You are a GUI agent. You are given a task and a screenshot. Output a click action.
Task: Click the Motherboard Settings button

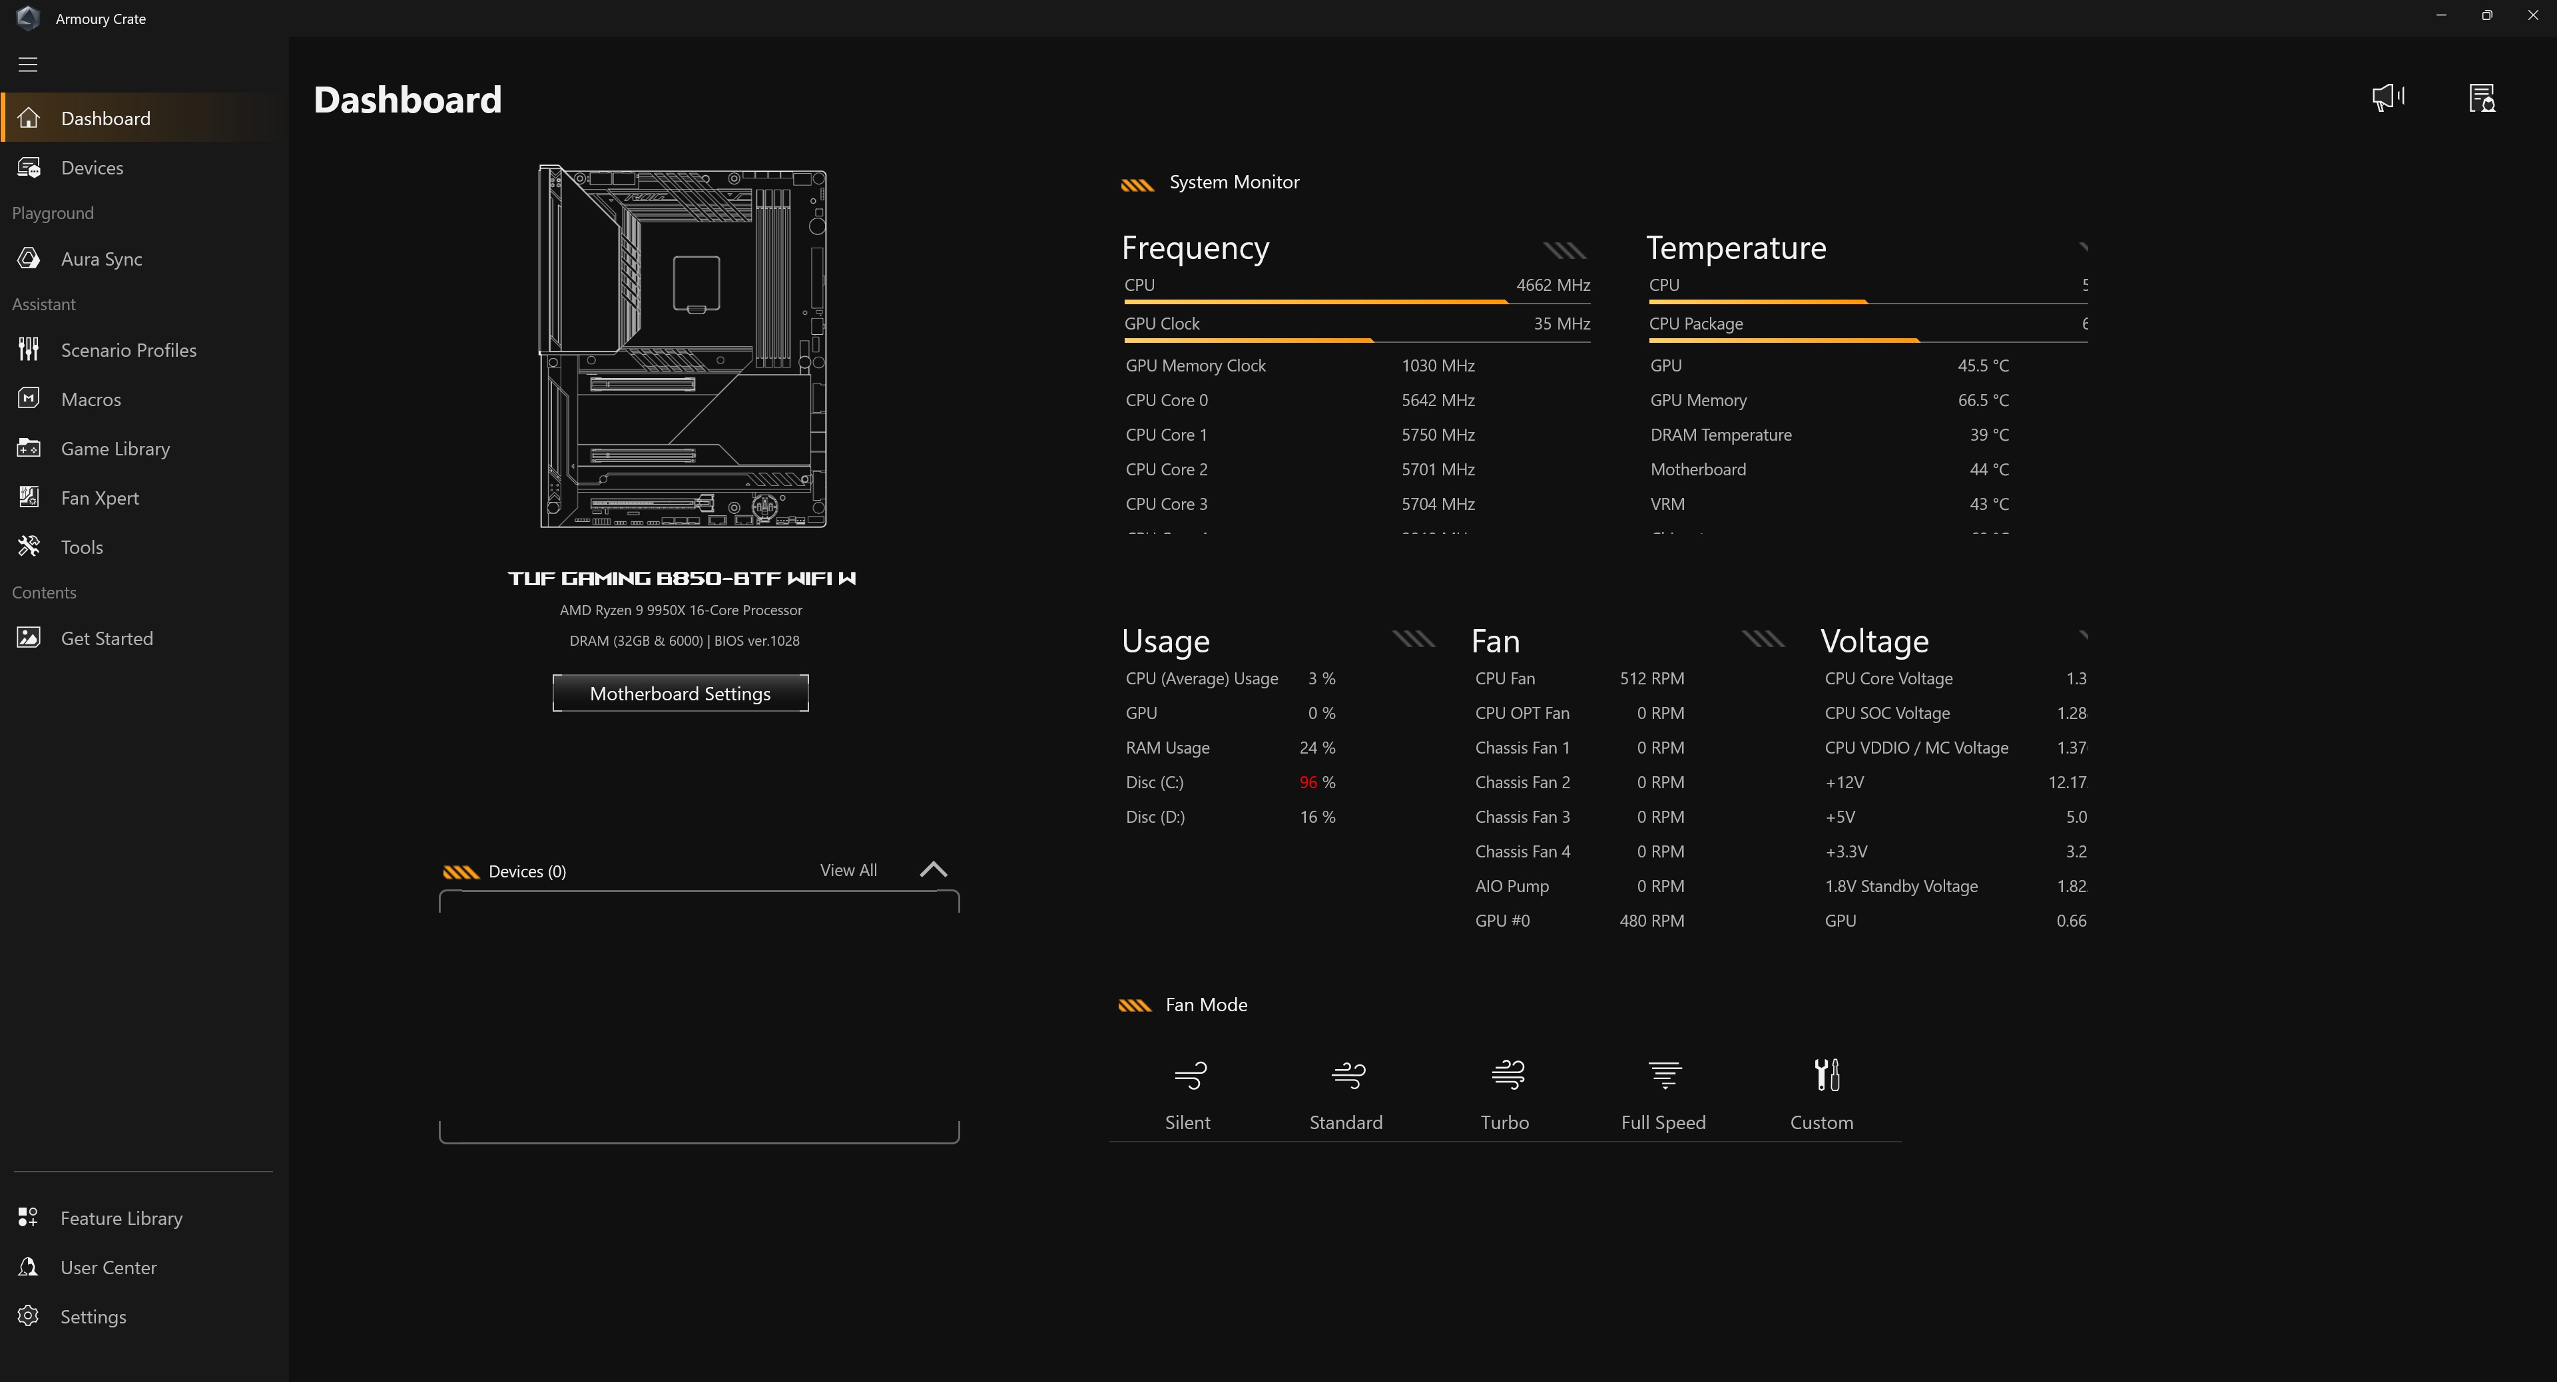point(680,694)
